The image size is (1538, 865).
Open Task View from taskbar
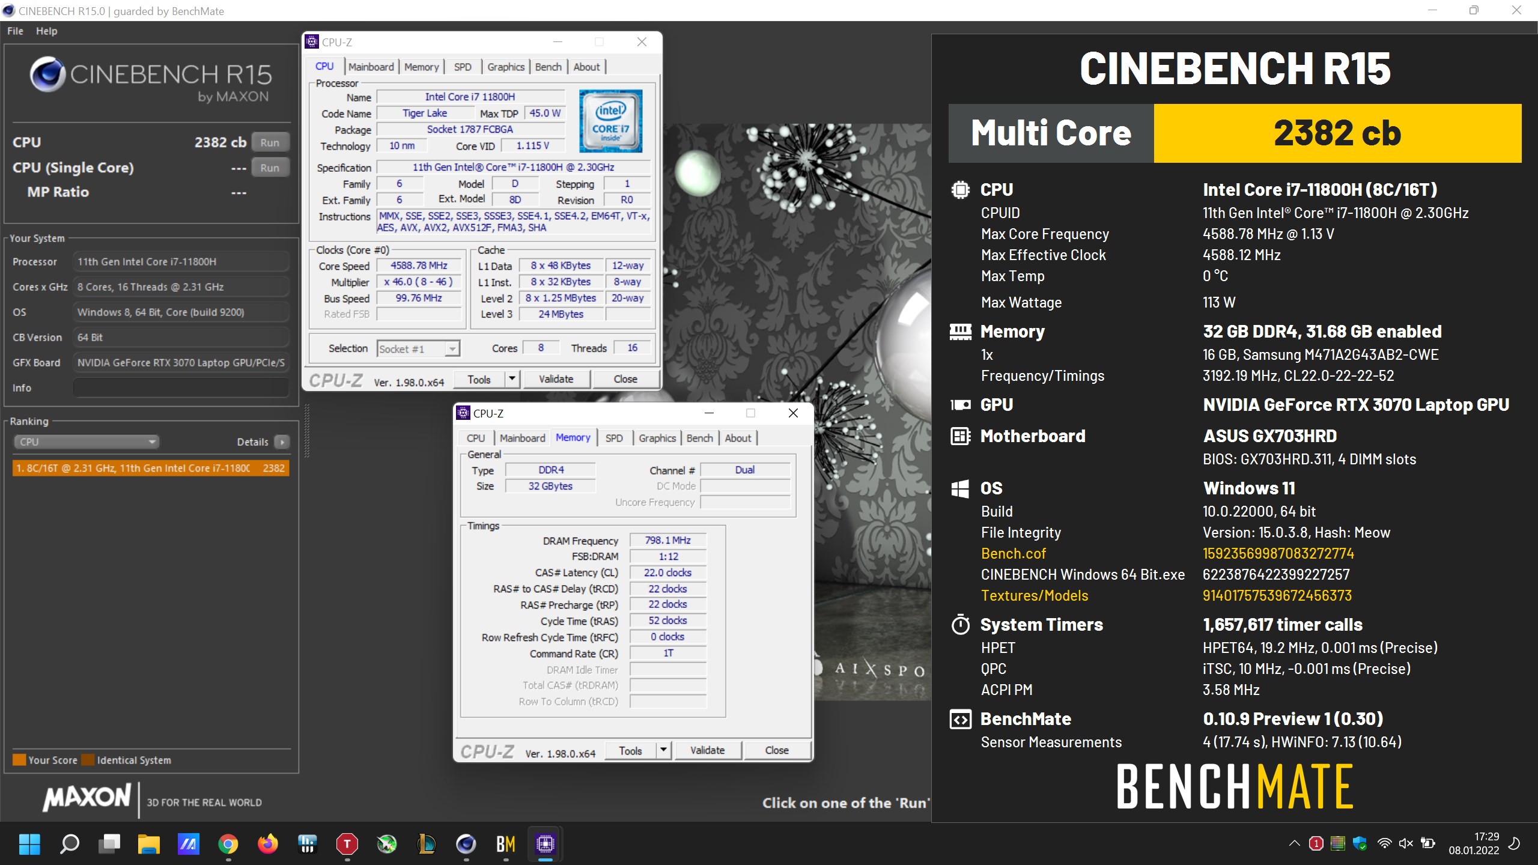point(109,844)
